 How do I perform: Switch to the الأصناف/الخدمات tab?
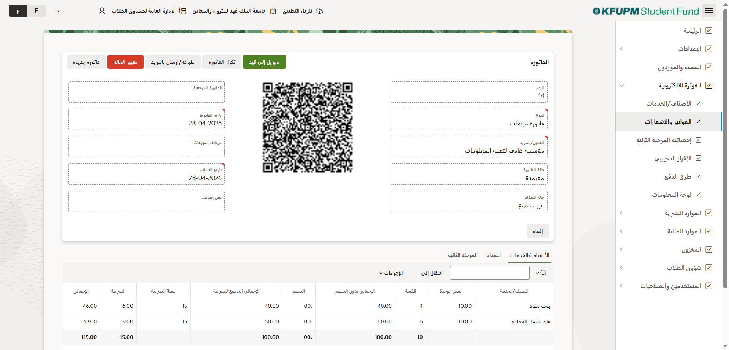[530, 255]
